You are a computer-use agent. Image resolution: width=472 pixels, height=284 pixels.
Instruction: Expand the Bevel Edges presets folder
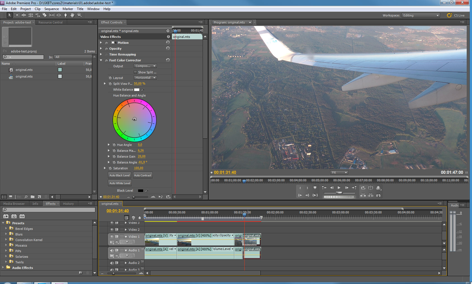click(x=6, y=228)
